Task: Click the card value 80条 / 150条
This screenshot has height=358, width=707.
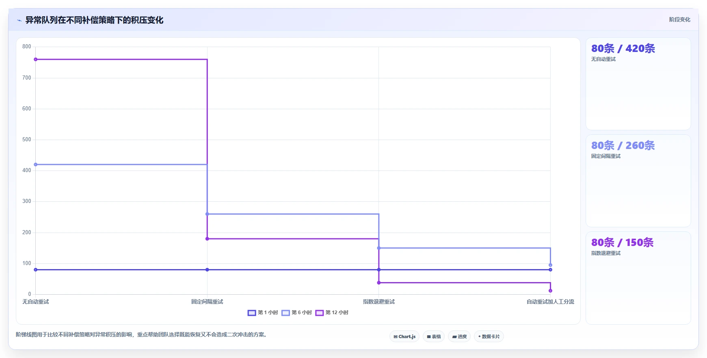Action: 622,242
